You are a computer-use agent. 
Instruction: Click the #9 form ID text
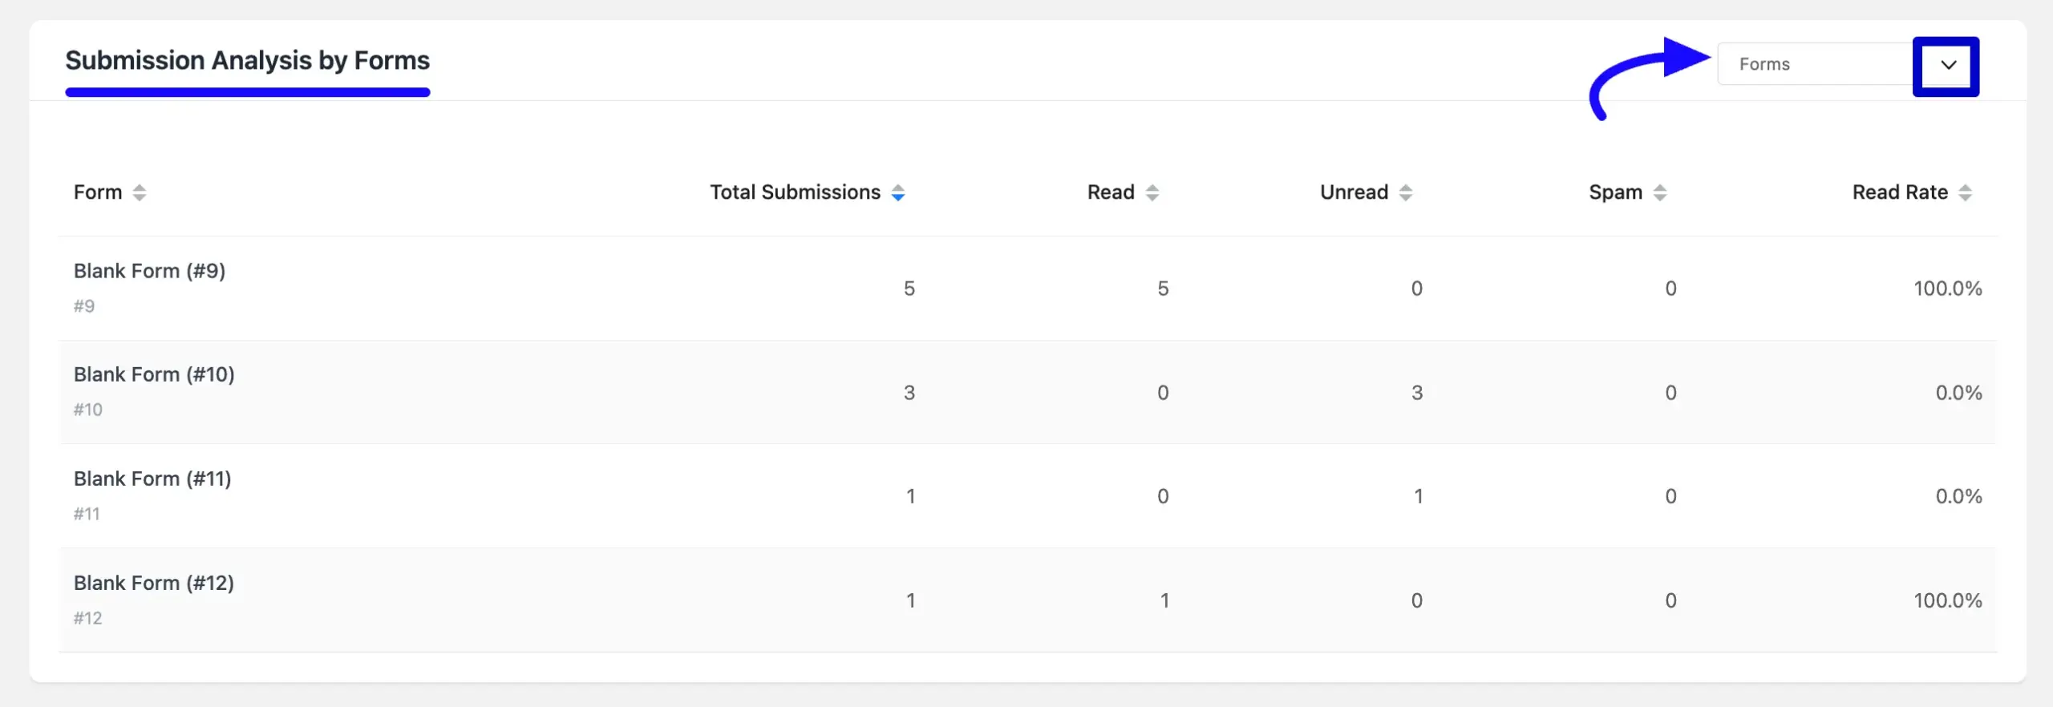pos(84,306)
